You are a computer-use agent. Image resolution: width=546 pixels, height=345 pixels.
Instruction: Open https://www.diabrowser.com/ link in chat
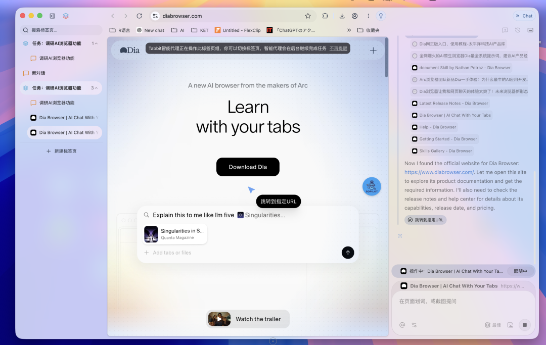(x=439, y=172)
